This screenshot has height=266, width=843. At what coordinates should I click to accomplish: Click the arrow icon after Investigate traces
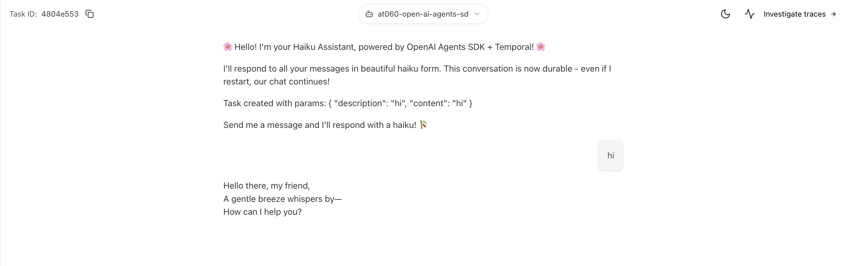[834, 14]
